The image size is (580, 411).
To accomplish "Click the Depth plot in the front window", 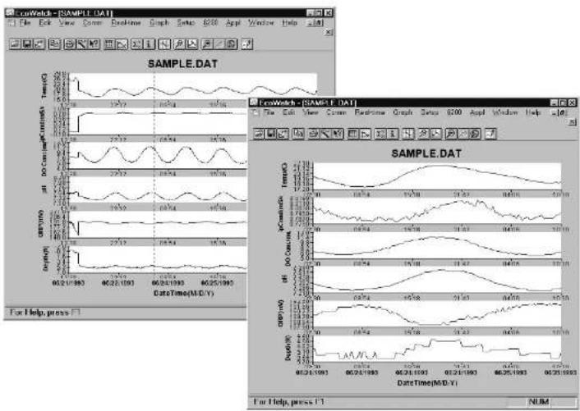I will tap(438, 349).
